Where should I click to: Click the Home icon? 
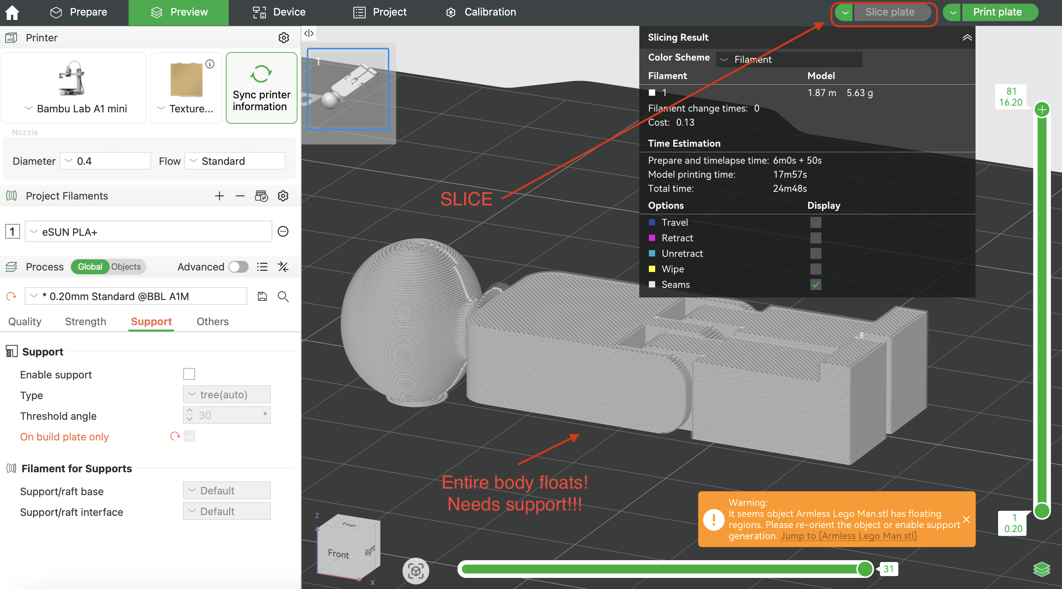(x=12, y=12)
